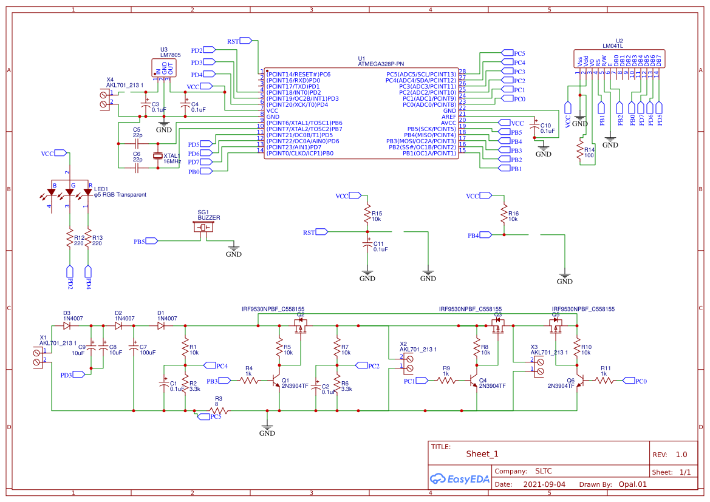Select the X4 screw terminal connector

coord(106,99)
